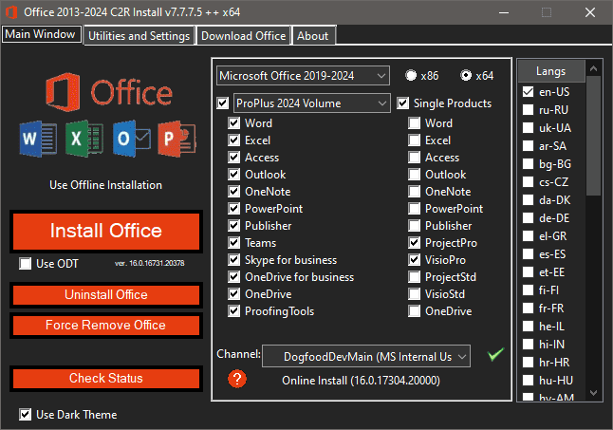Click the Office logo in title bar

(11, 12)
